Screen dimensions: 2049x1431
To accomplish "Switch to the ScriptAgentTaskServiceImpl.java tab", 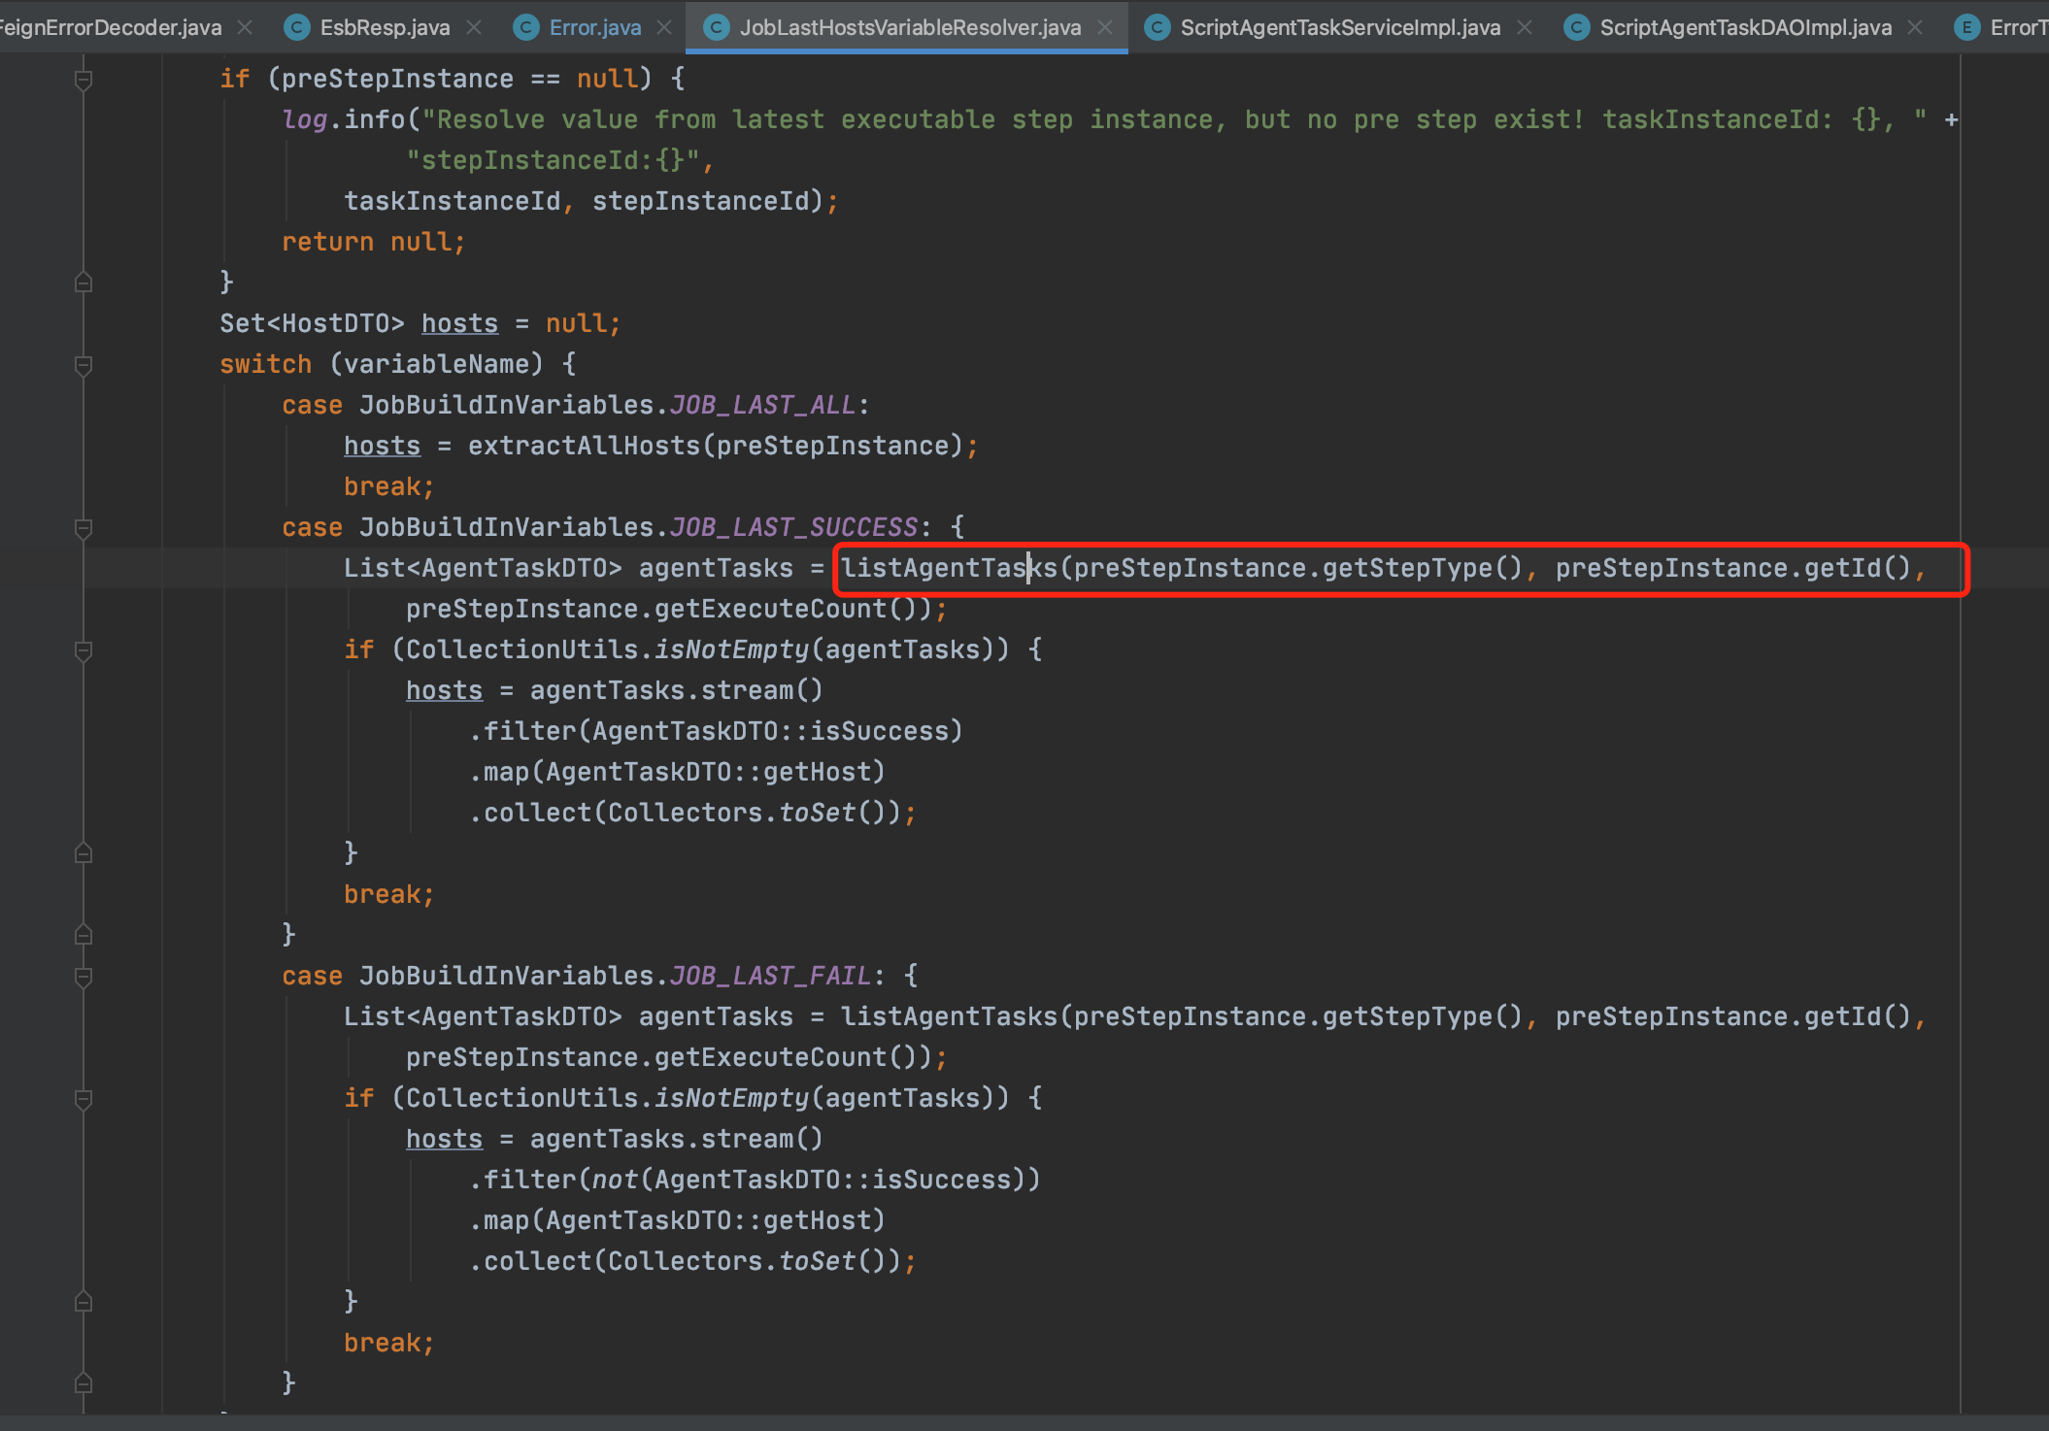I will click(1340, 27).
